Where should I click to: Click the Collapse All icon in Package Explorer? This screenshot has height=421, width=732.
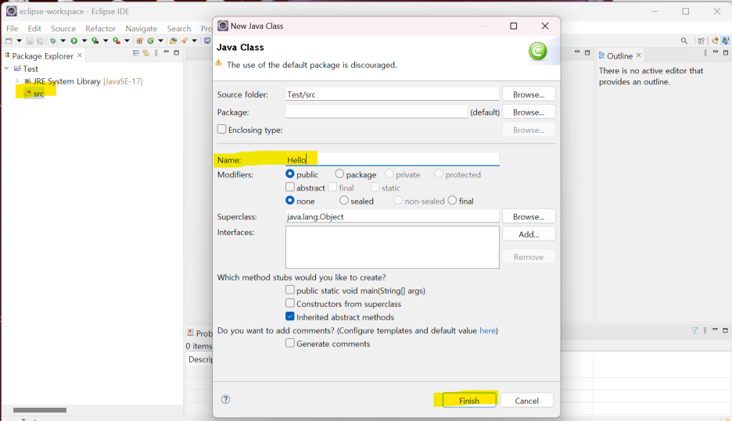click(136, 53)
